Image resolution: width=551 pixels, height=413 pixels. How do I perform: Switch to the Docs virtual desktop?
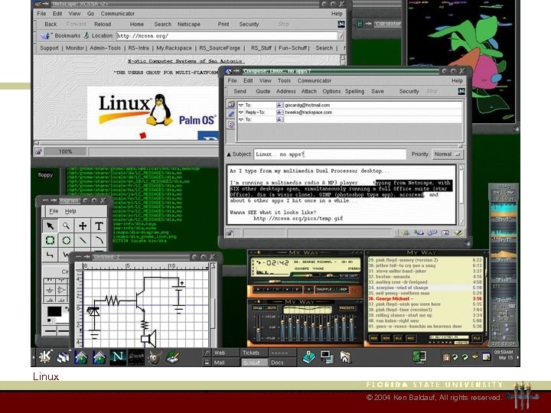(282, 363)
